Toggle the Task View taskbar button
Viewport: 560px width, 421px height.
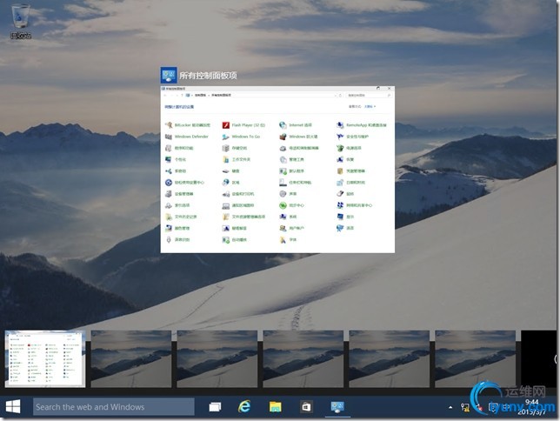pyautogui.click(x=214, y=406)
